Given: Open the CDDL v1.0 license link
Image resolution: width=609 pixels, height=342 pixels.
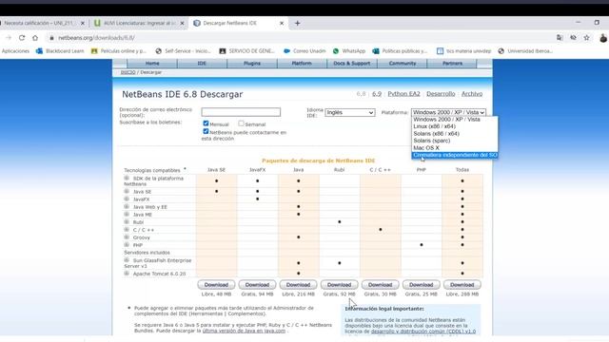Looking at the screenshot, I should click(x=423, y=332).
